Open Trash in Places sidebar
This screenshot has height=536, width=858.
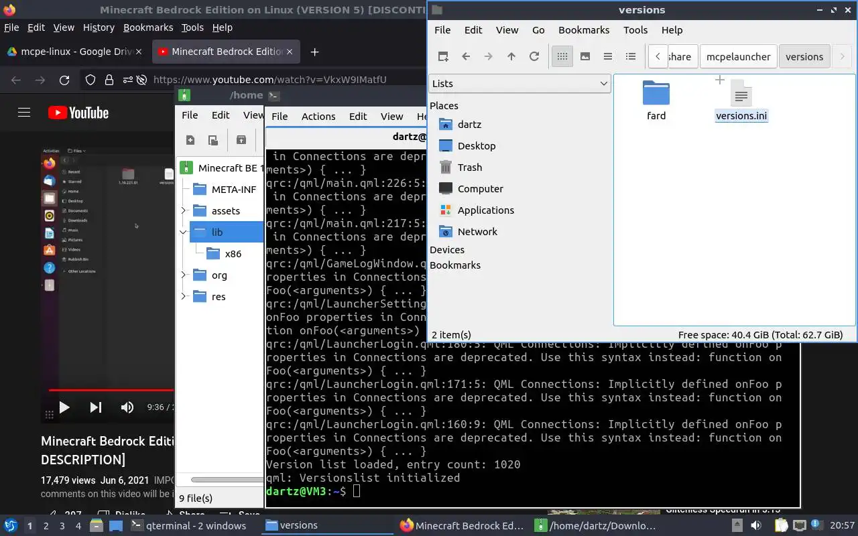470,167
